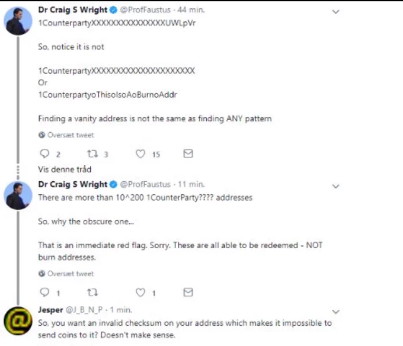Expand the menu chevron on Jesper's tweet
Screen dimensions: 403x346
[335, 312]
